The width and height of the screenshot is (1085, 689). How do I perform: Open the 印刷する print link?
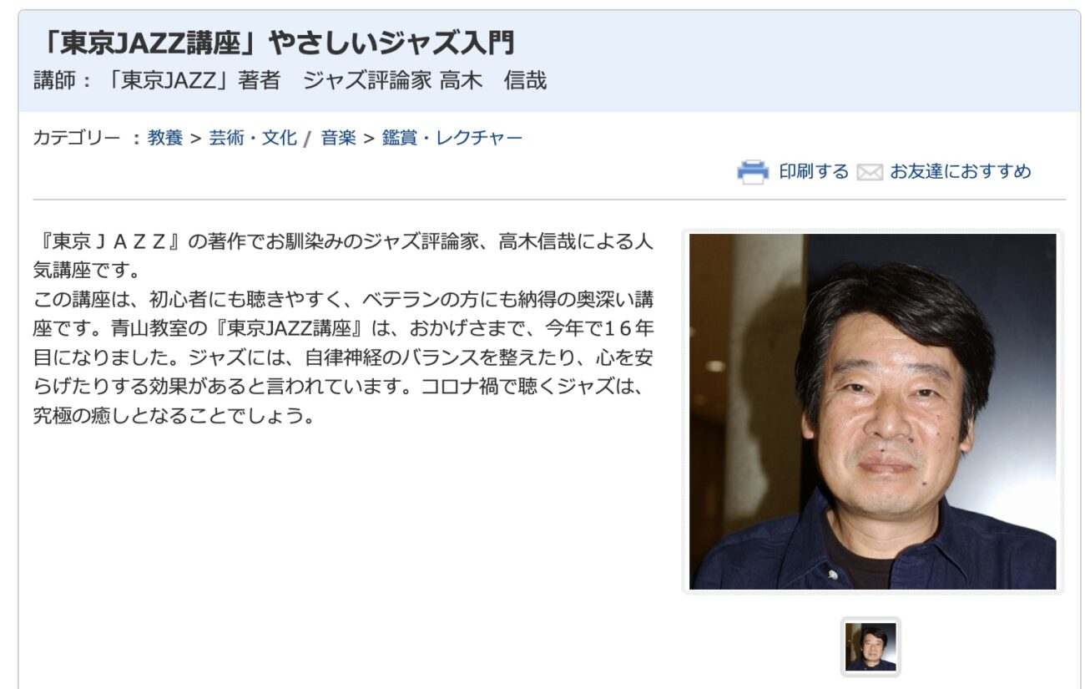tap(813, 171)
